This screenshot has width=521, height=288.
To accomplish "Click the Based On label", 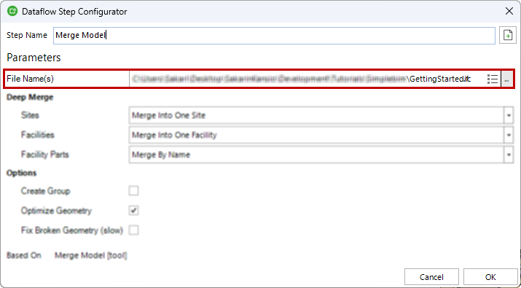I will tap(24, 255).
